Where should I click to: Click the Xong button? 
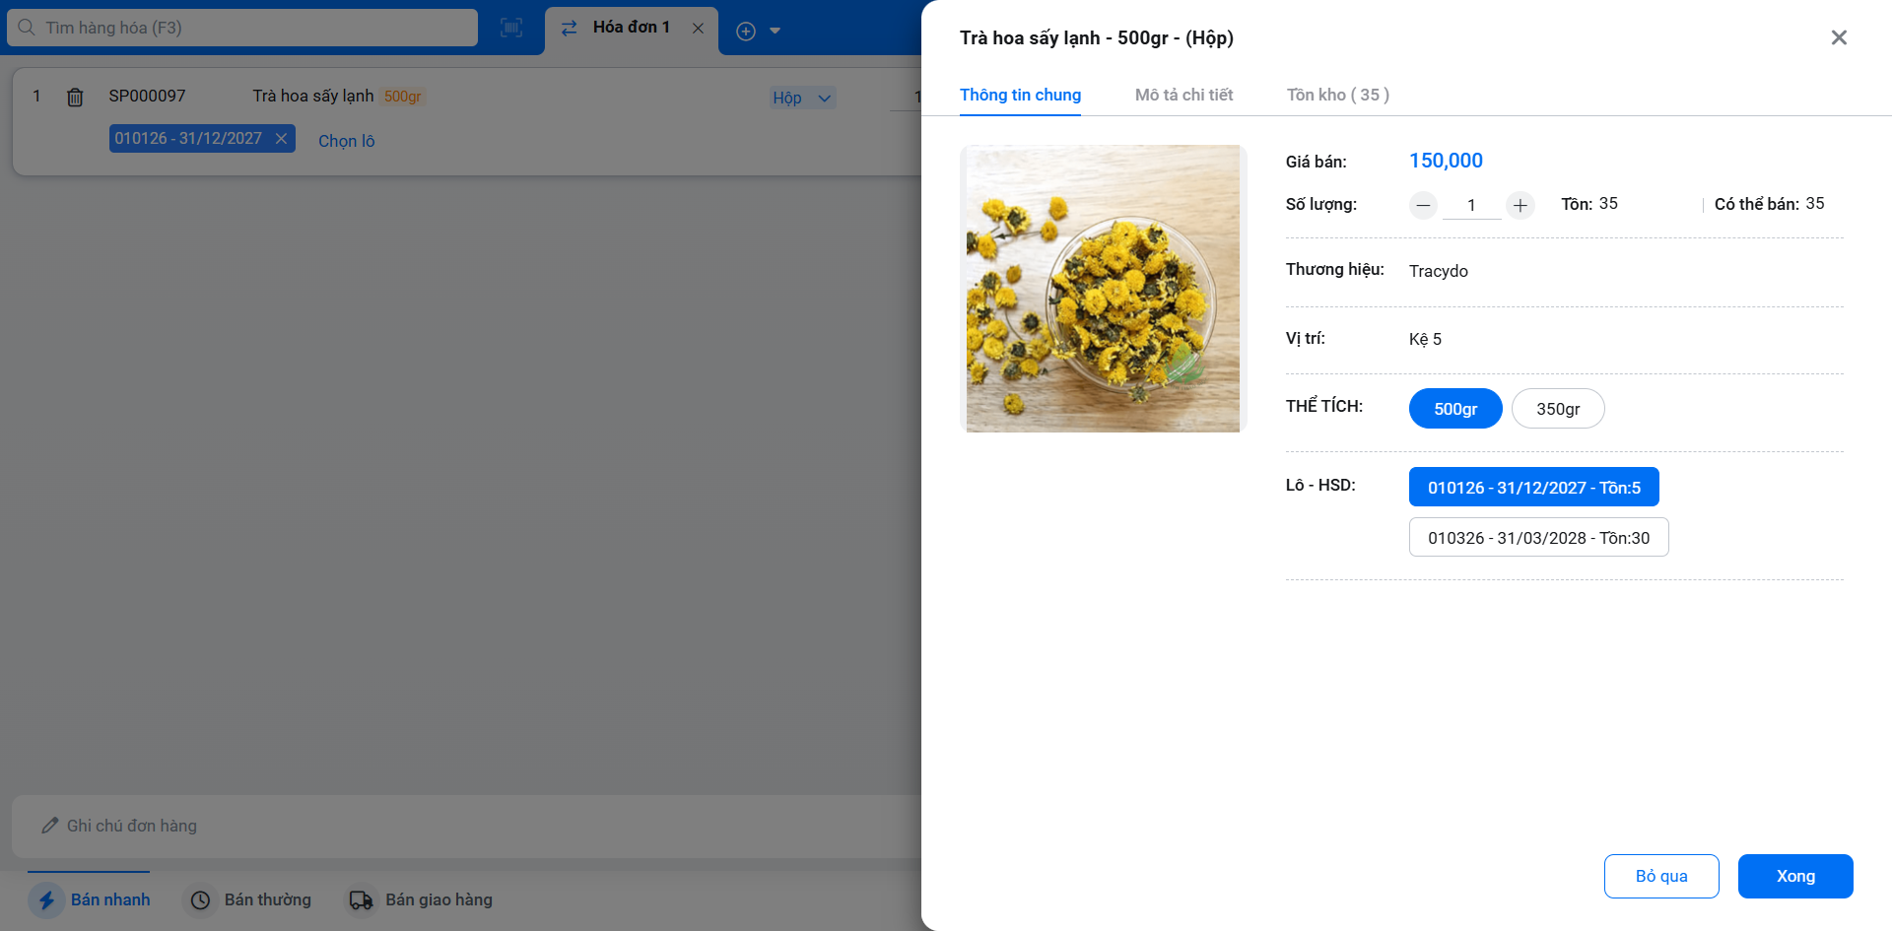point(1795,876)
